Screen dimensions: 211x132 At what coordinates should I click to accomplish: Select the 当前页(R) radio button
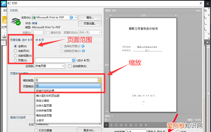tap(15, 51)
